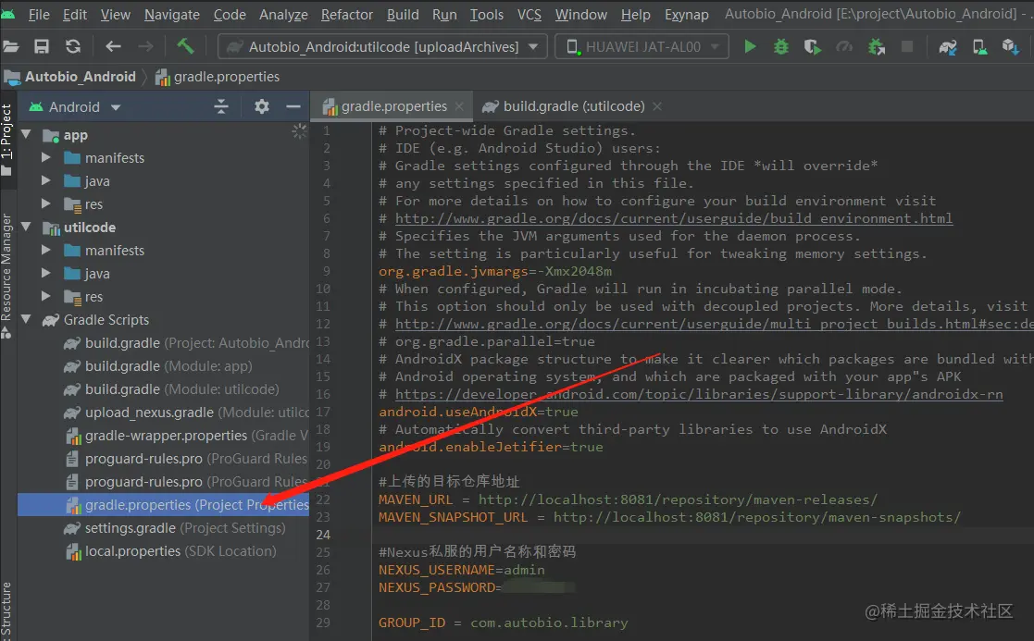This screenshot has height=641, width=1034.
Task: Click the Stop square icon
Action: click(907, 47)
